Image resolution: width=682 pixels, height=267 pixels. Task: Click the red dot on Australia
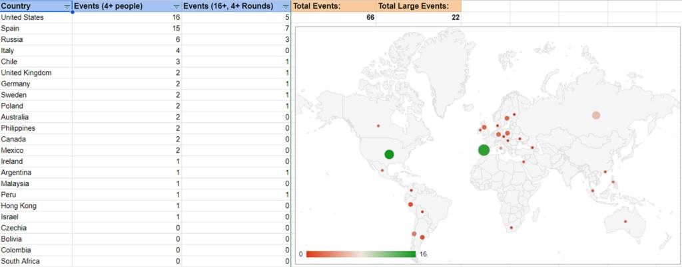[x=625, y=221]
